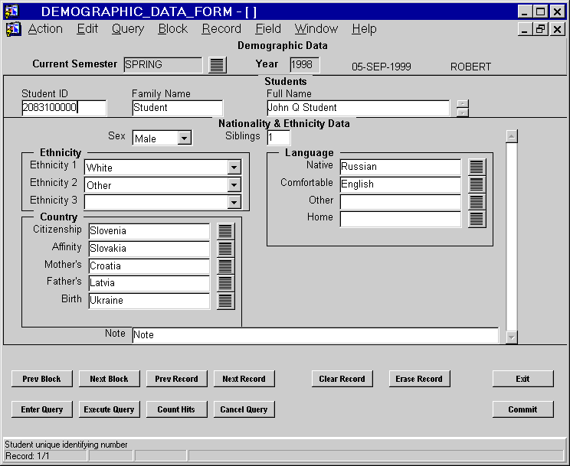This screenshot has width=570, height=466.
Task: Click the Cancel Query button
Action: click(244, 409)
